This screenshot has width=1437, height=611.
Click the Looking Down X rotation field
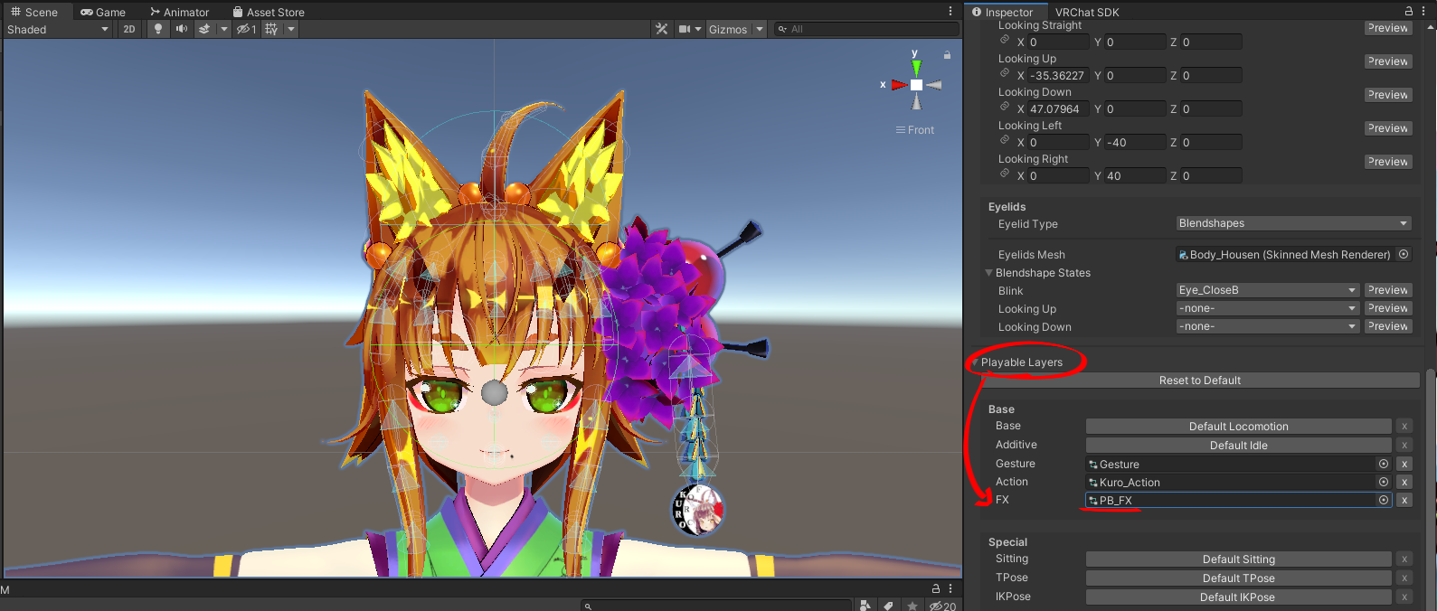coord(1057,109)
